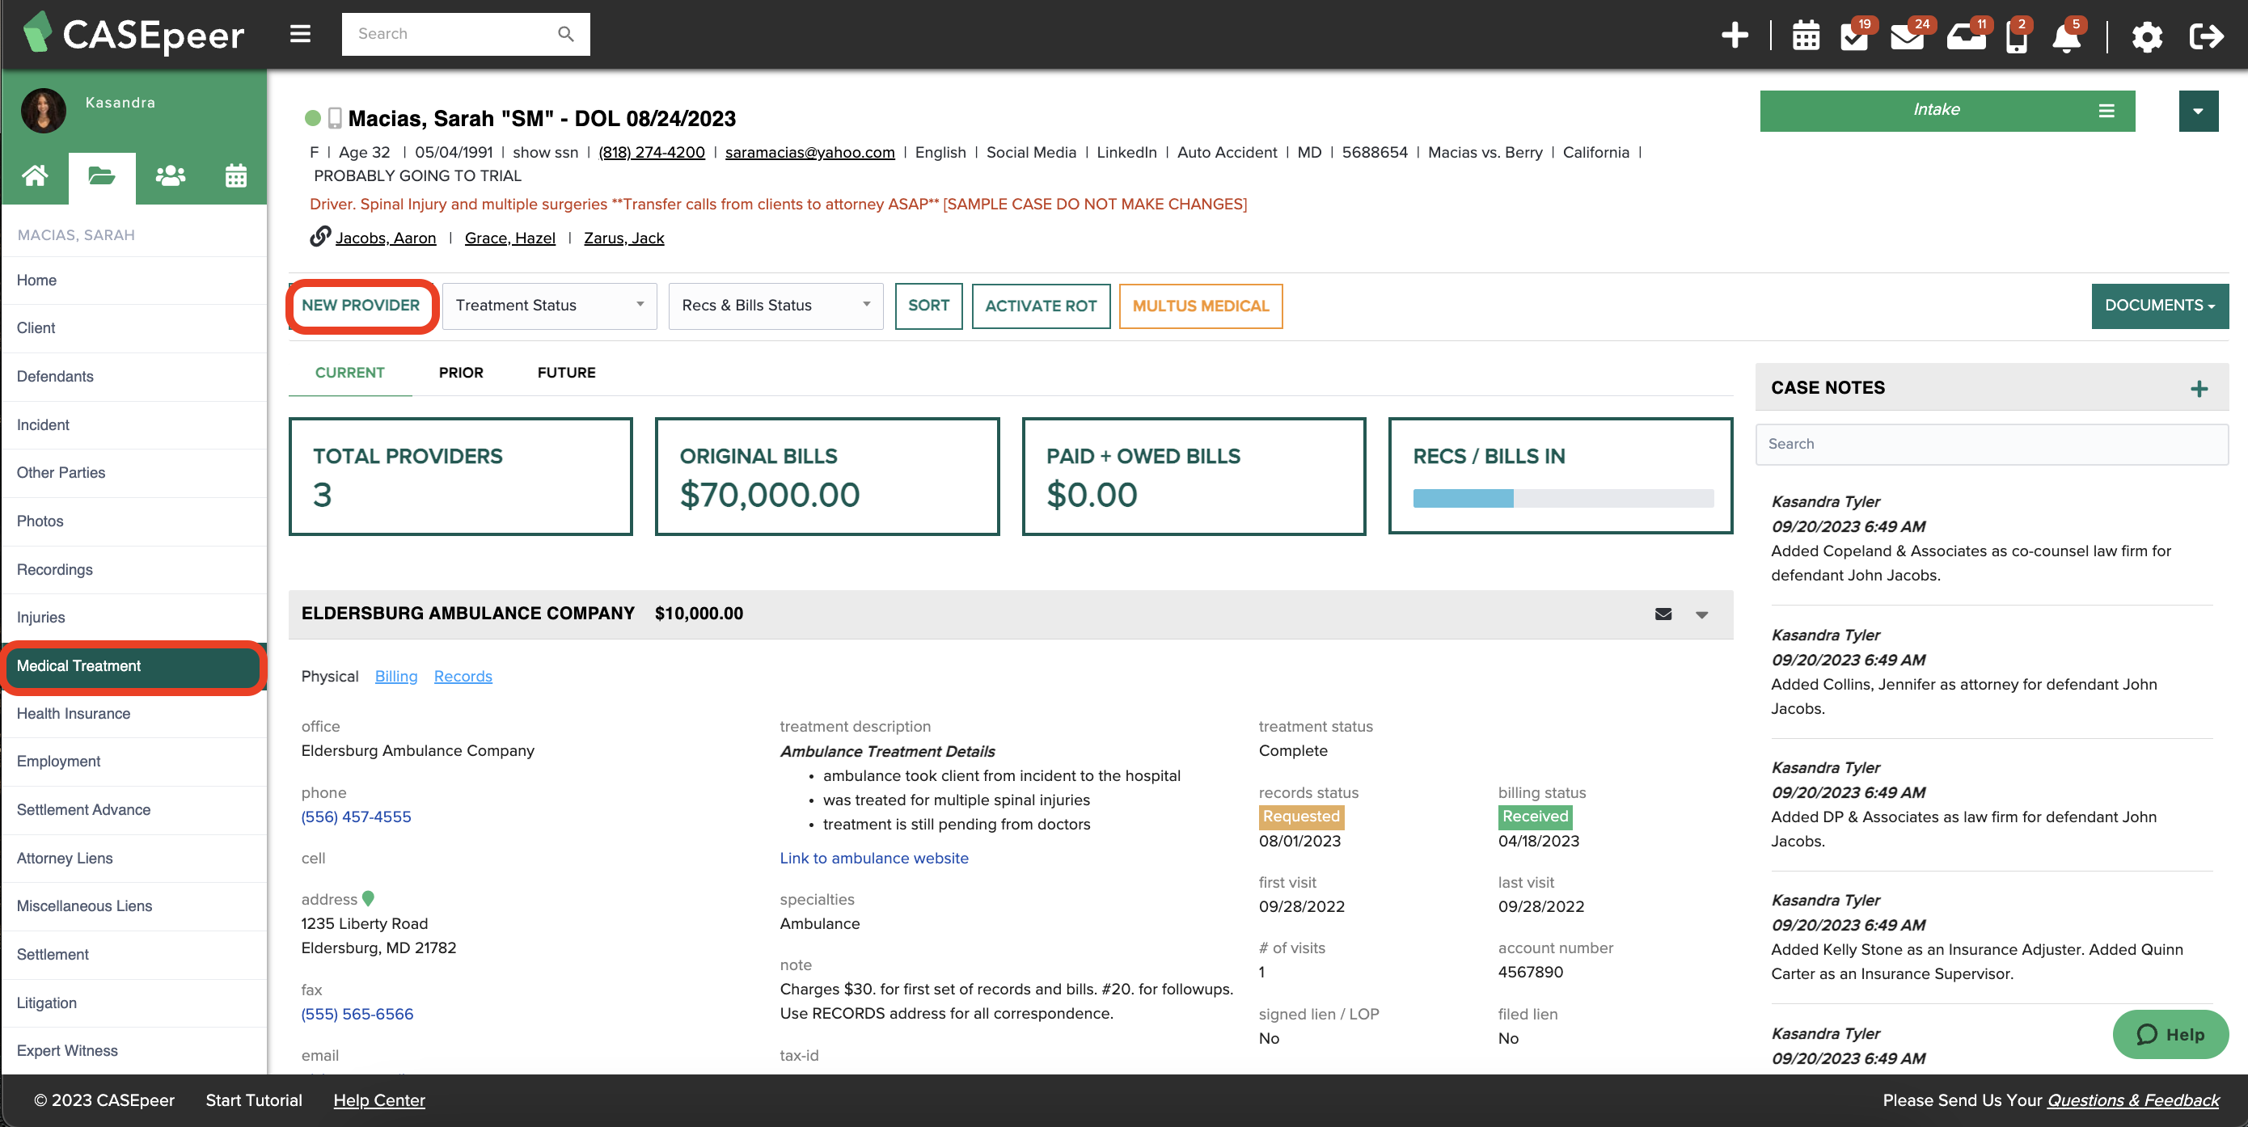
Task: Click envelope icon on Eldersburg Ambulance row
Action: pyautogui.click(x=1663, y=614)
